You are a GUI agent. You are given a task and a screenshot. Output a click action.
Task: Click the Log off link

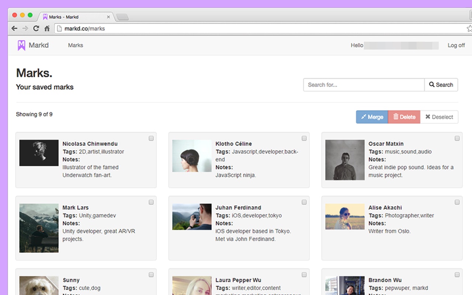coord(456,45)
